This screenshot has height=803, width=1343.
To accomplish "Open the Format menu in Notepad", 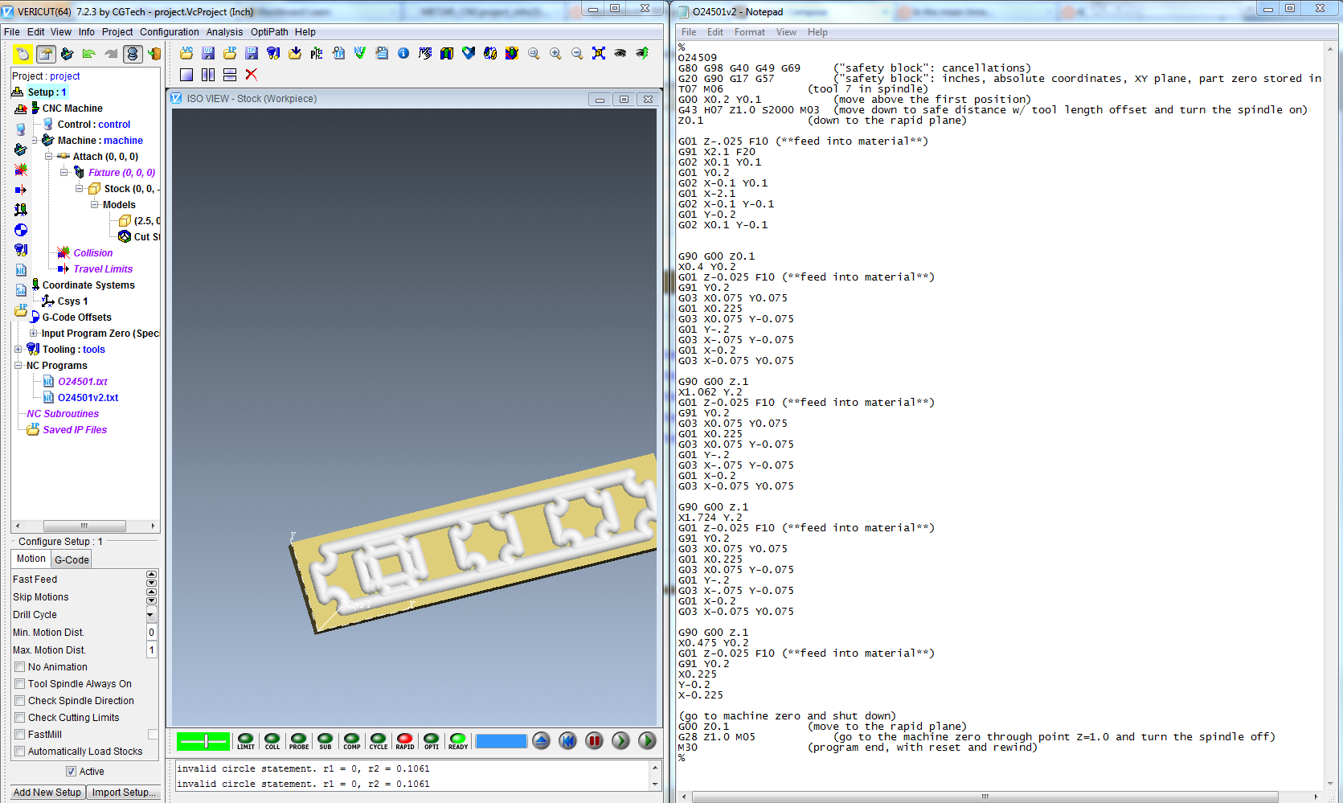I will [x=750, y=32].
